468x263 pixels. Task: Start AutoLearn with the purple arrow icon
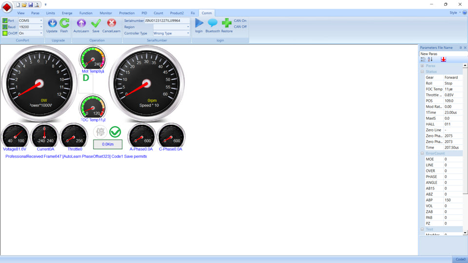[x=81, y=23]
